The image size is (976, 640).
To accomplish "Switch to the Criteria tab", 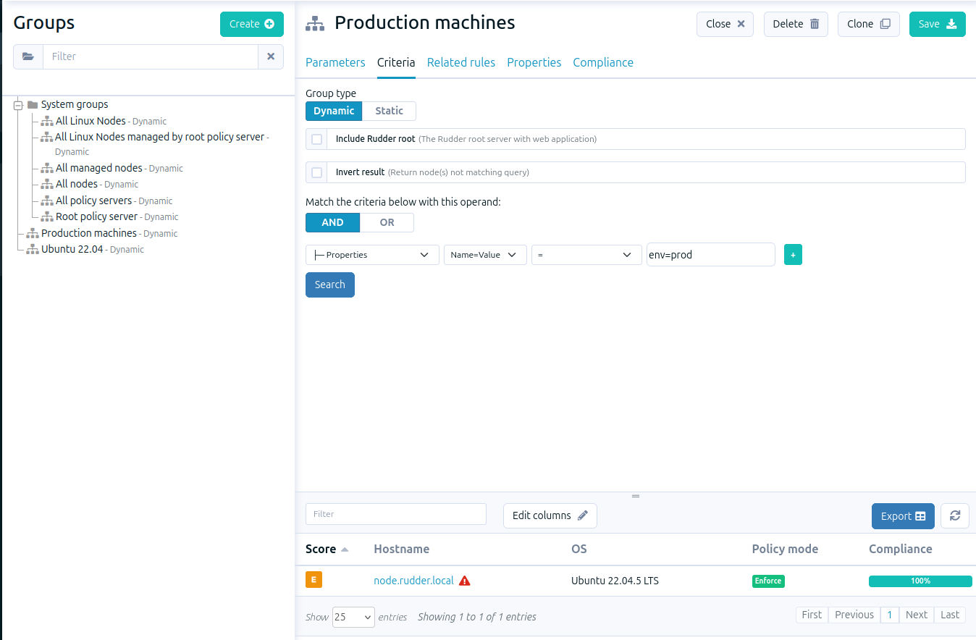I will coord(396,62).
